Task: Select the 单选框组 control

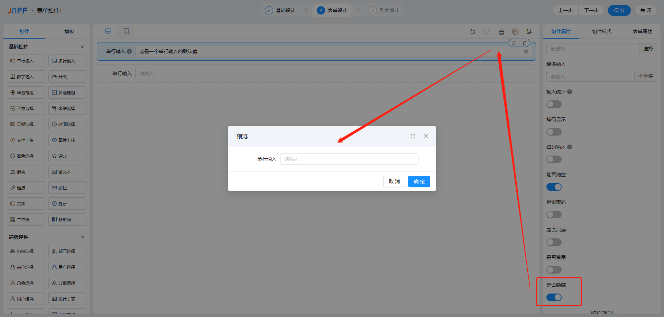Action: point(26,92)
